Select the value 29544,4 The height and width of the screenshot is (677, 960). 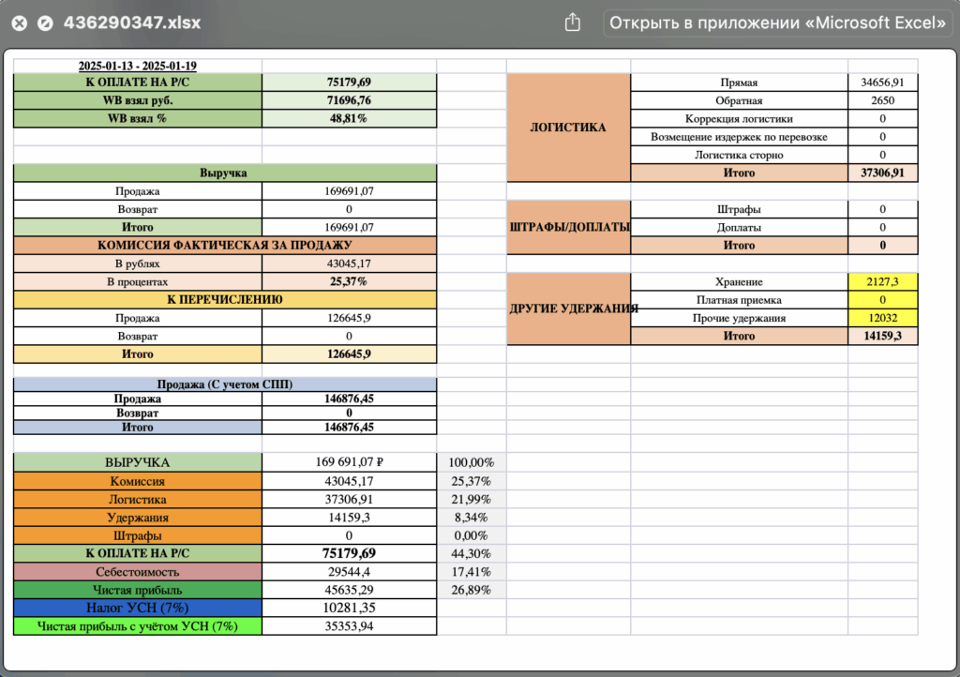(x=349, y=572)
